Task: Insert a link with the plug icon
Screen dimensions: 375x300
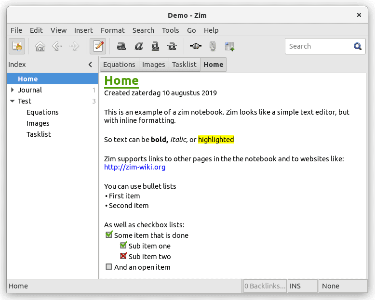Action: tap(196, 46)
